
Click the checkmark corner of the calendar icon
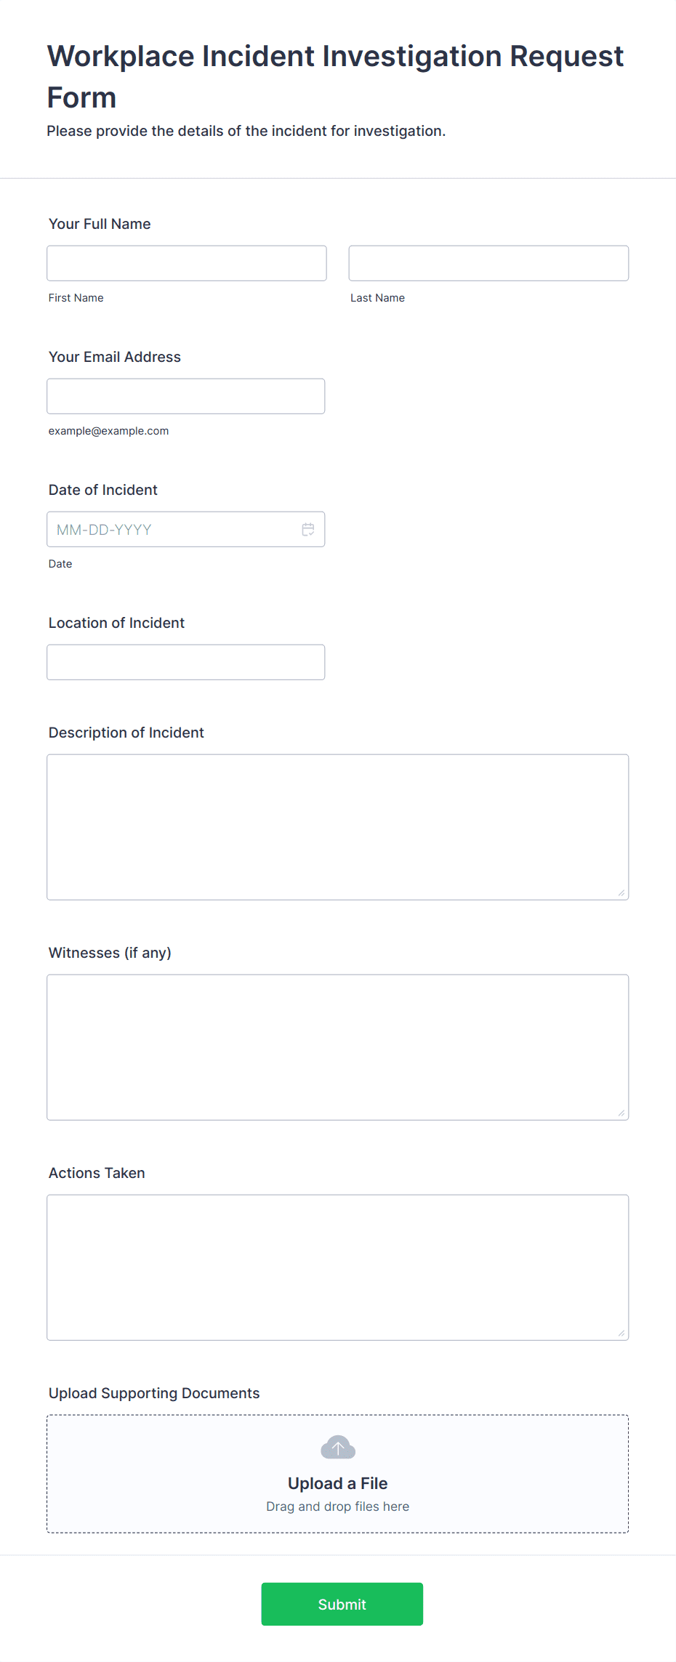tap(310, 533)
